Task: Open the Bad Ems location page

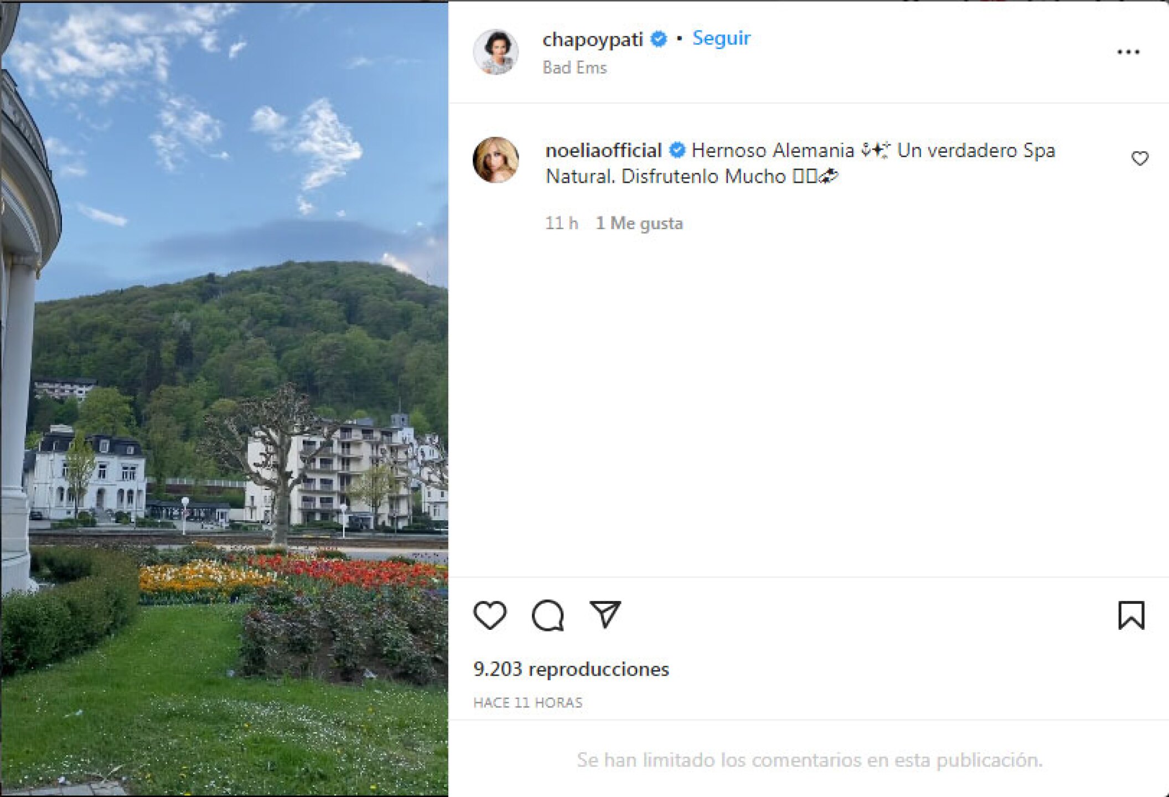Action: click(574, 68)
